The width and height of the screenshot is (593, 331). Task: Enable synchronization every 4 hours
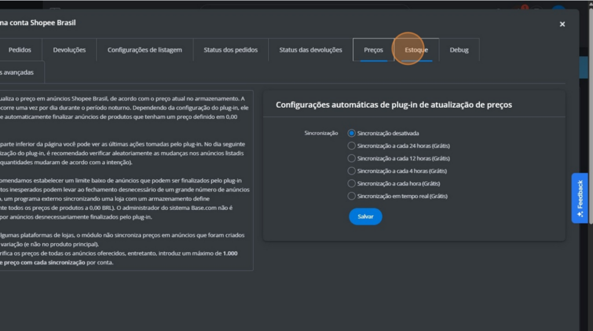[352, 171]
